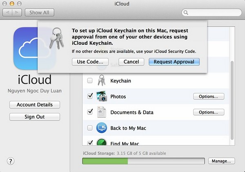The image size is (245, 172).
Task: Click Show All in the toolbar
Action: click(39, 13)
